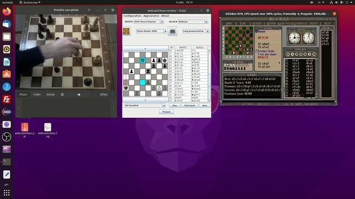
Task: Open the MENTOR menu in Chessmaster
Action: (x=271, y=23)
